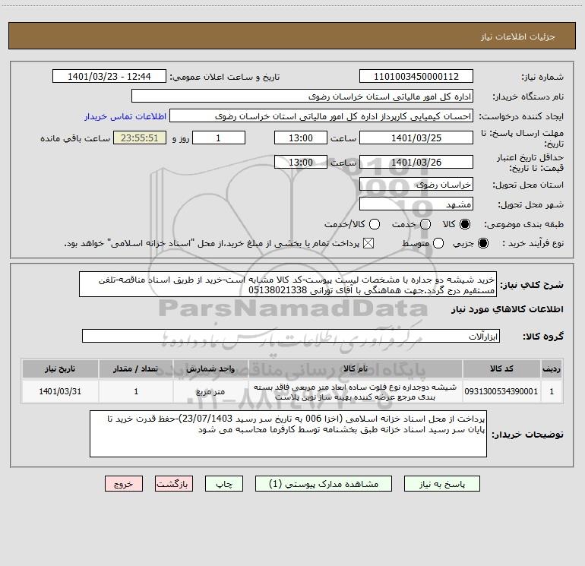Click need number field 1101003450000112
The width and height of the screenshot is (585, 566).
(416, 77)
